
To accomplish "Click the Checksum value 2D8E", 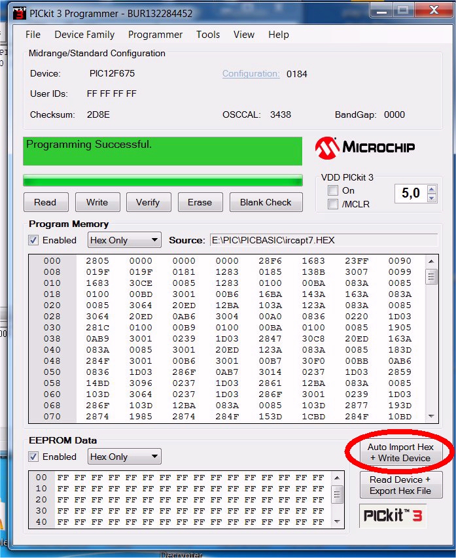I will coord(98,114).
